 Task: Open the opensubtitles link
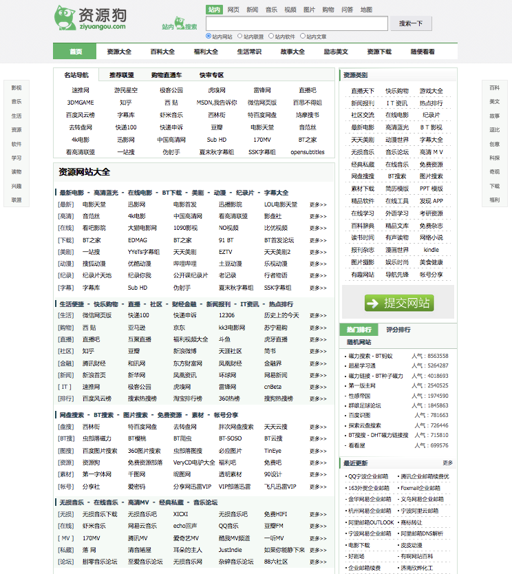click(308, 152)
